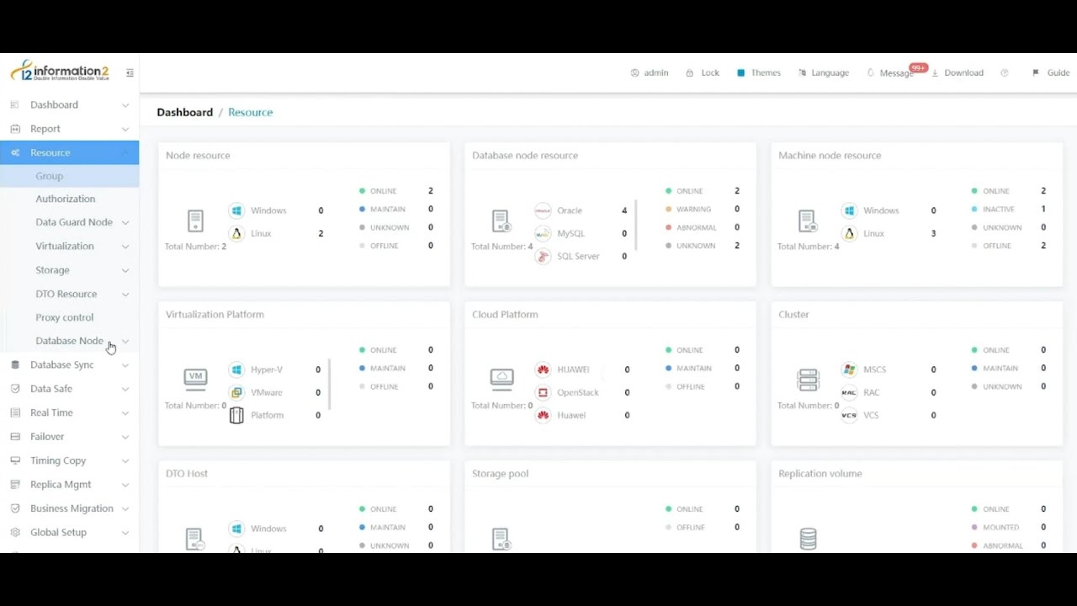
Task: Click the Hyper-V icon
Action: coord(236,369)
